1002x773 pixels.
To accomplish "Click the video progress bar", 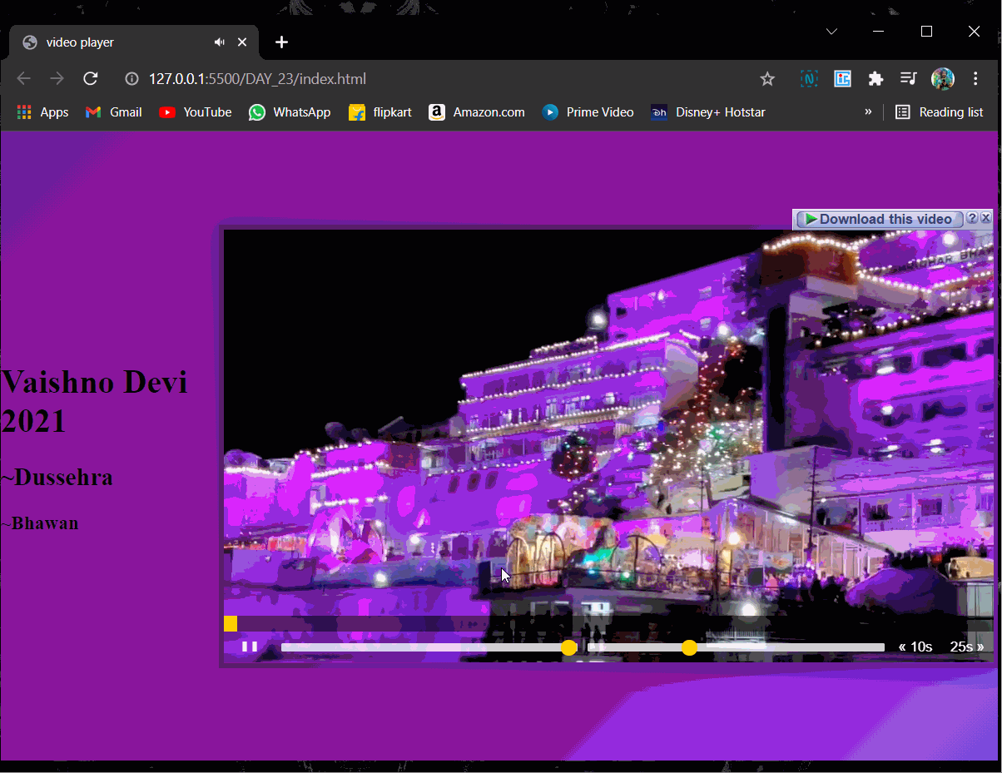I will coord(608,624).
